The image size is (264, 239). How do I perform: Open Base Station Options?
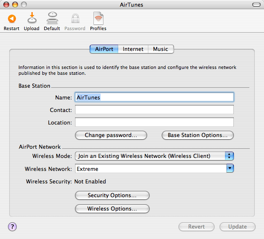[x=198, y=135]
